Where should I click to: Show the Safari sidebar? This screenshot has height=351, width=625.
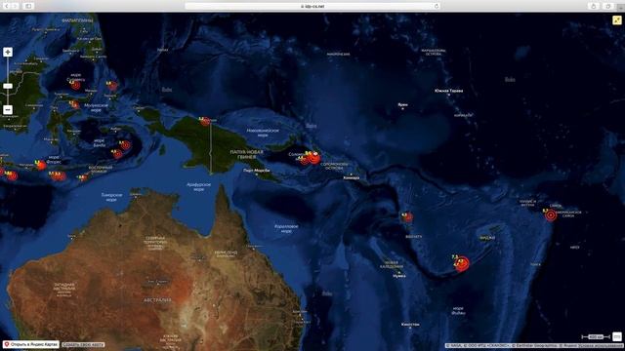(28, 6)
